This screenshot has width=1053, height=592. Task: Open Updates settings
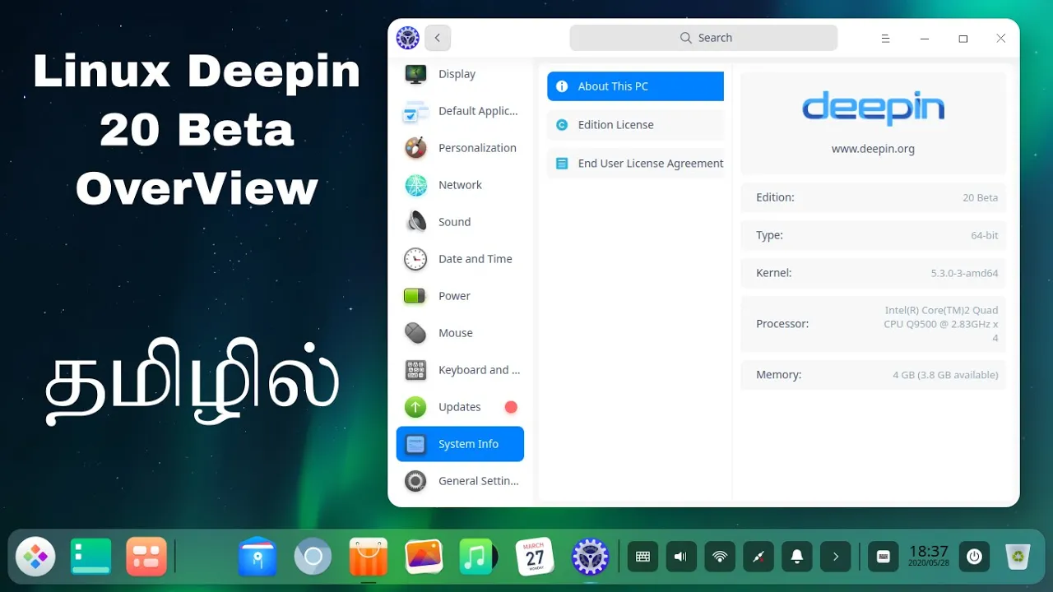tap(460, 407)
